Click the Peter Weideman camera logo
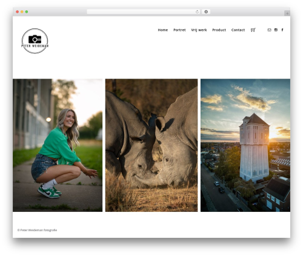 [35, 41]
